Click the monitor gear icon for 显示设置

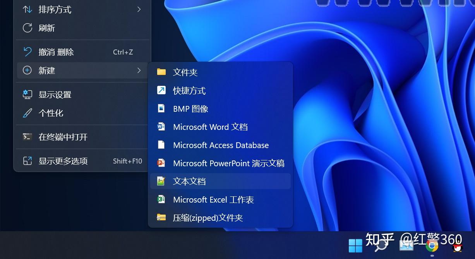tap(27, 94)
